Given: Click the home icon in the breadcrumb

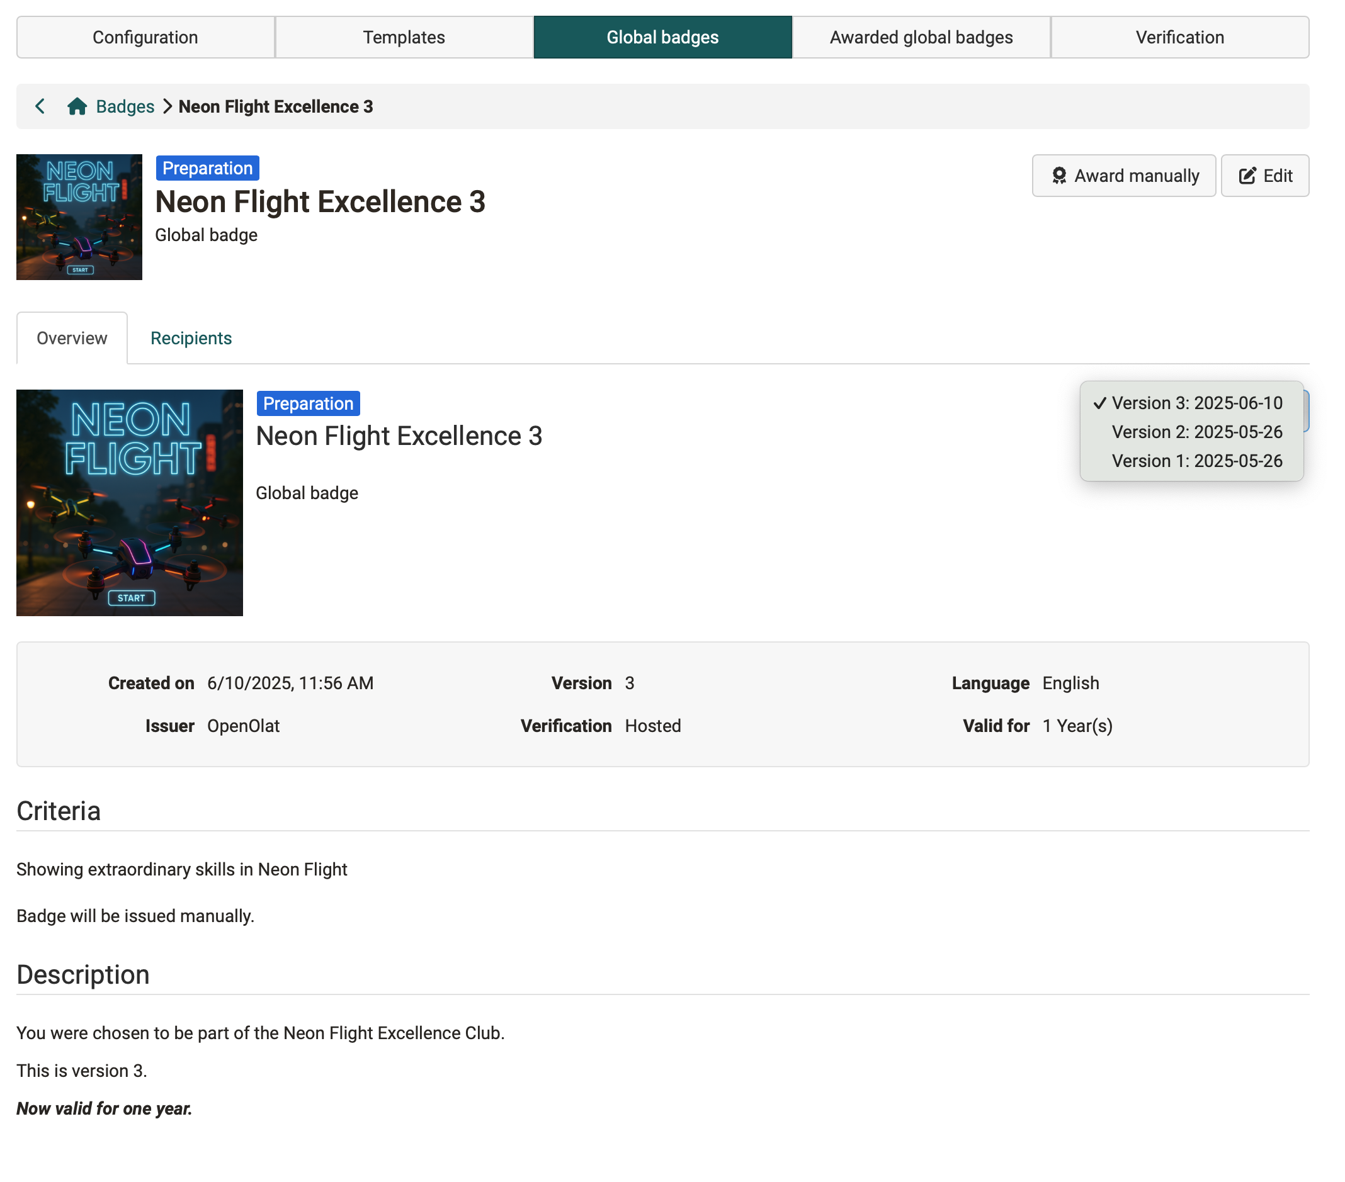Looking at the screenshot, I should click(77, 106).
